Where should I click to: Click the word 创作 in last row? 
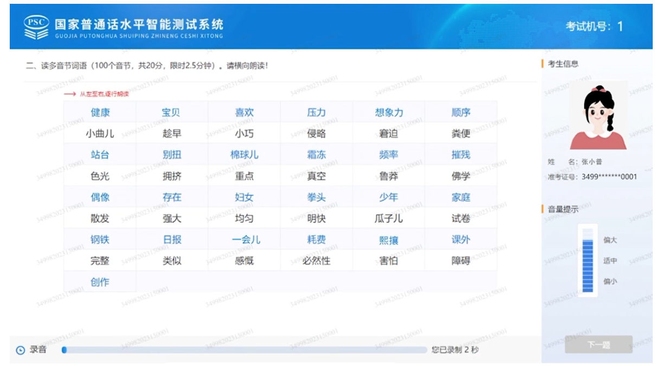pos(100,282)
